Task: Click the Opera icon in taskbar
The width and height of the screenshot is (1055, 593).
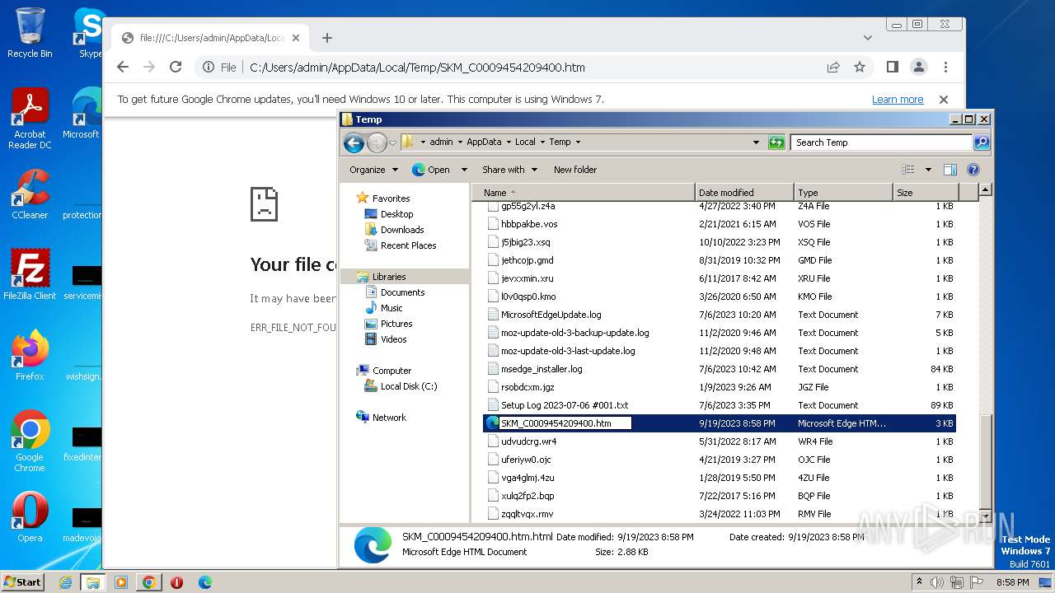Action: (176, 582)
